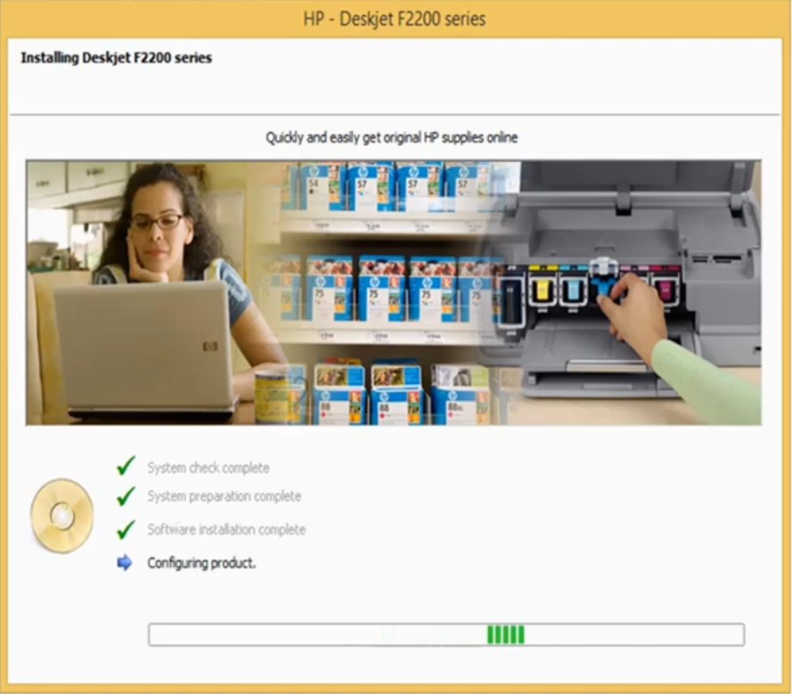The width and height of the screenshot is (792, 694).
Task: Click the gold installation CD icon
Action: point(62,516)
